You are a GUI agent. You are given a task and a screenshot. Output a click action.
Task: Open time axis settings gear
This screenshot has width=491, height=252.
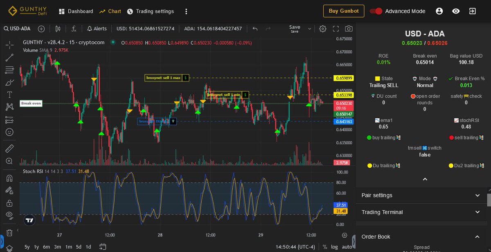[x=345, y=235]
